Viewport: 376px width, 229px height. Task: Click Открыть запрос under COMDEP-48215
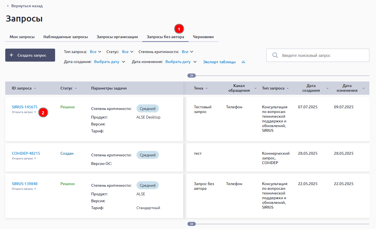point(24,159)
